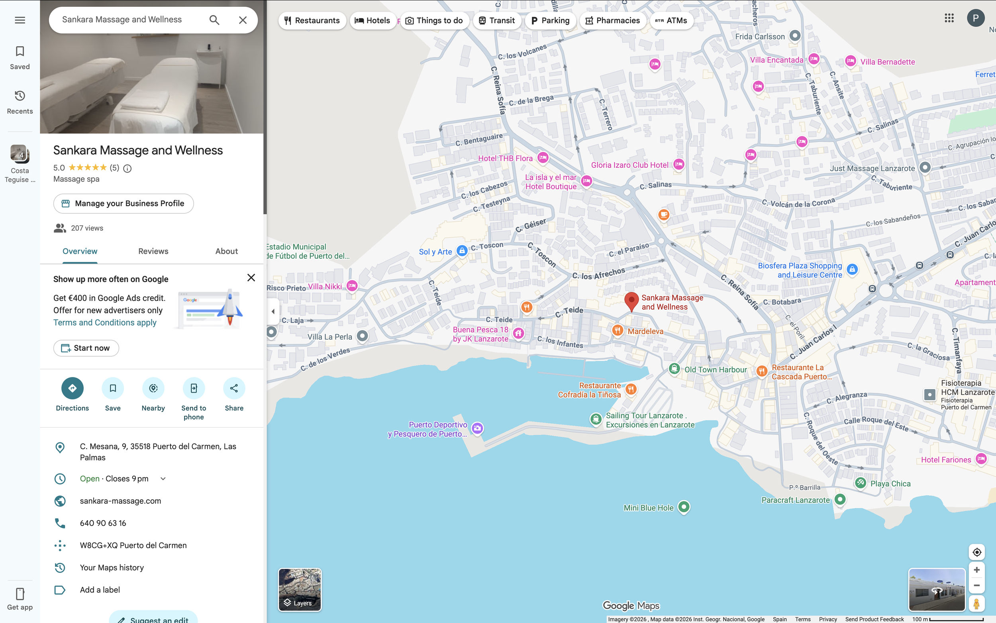Open Street View preview thumbnail
This screenshot has height=623, width=996.
(937, 590)
